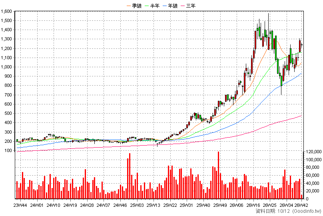Click the 半年 legend label

click(x=155, y=6)
